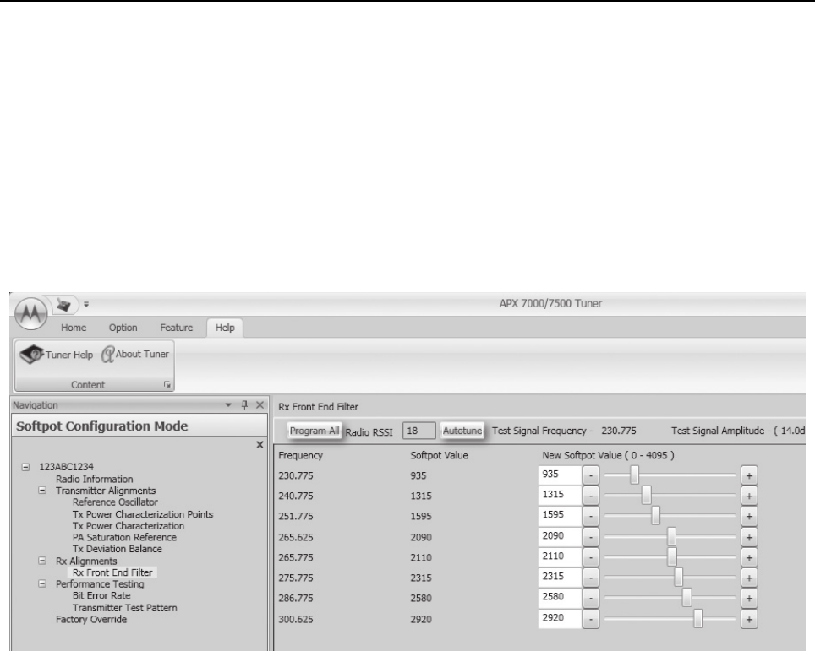Pin the Navigation panel
815x651 pixels.
244,404
